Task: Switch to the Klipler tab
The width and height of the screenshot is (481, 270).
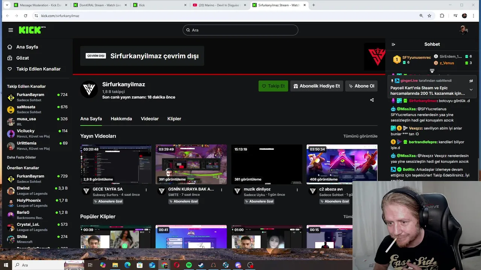Action: click(x=174, y=118)
